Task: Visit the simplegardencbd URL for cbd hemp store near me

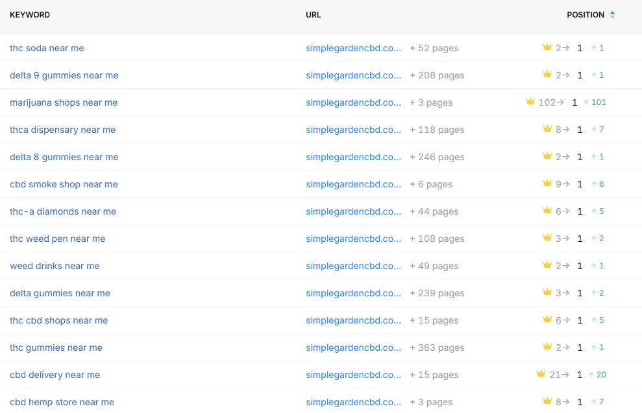Action: tap(353, 403)
